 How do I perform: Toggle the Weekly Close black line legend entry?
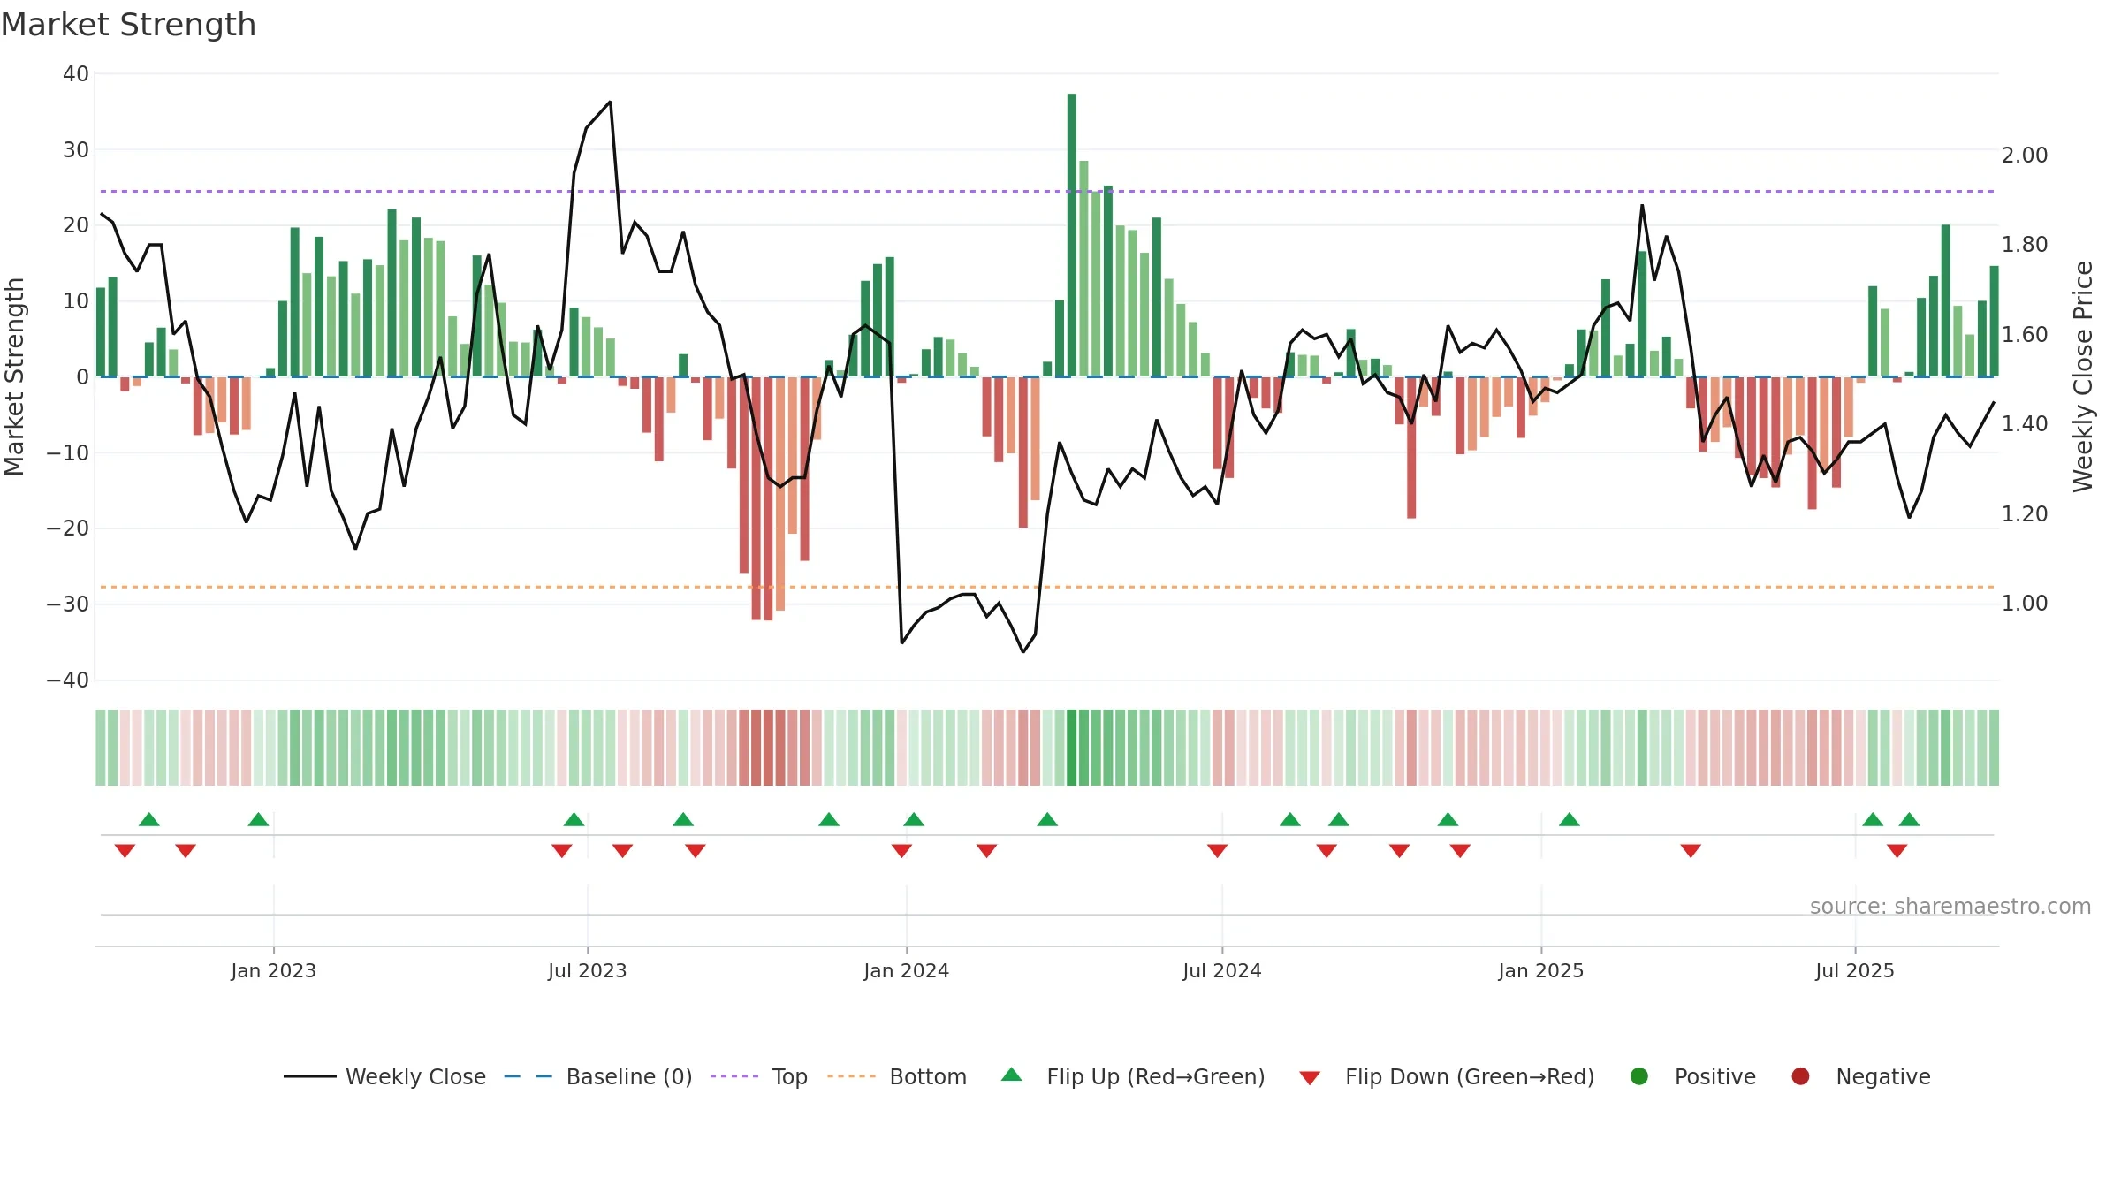[x=384, y=1076]
